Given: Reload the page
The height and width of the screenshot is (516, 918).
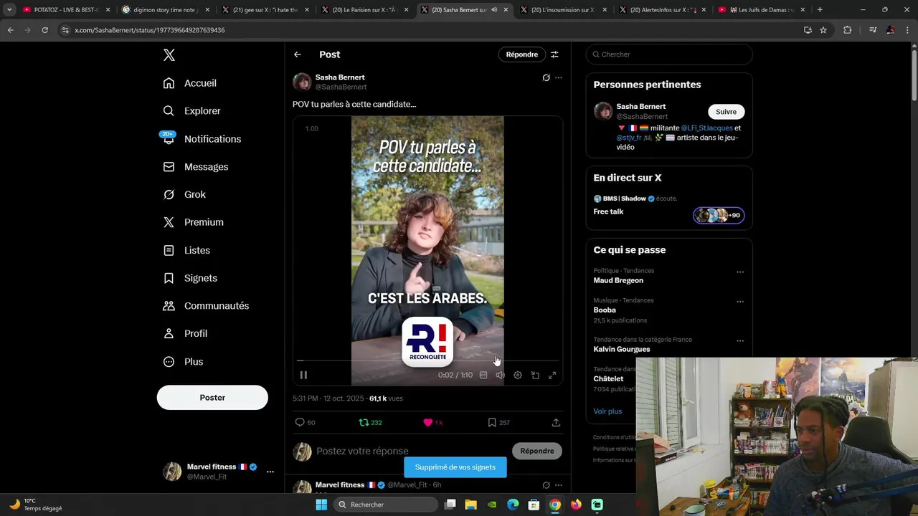Looking at the screenshot, I should [x=44, y=30].
